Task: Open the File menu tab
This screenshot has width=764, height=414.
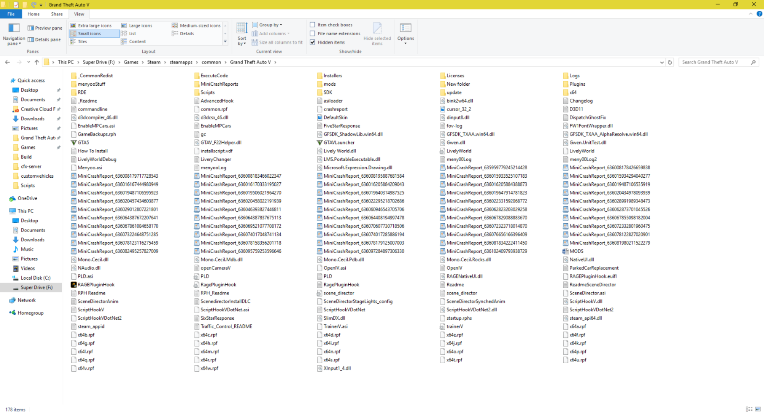Action: pyautogui.click(x=11, y=14)
